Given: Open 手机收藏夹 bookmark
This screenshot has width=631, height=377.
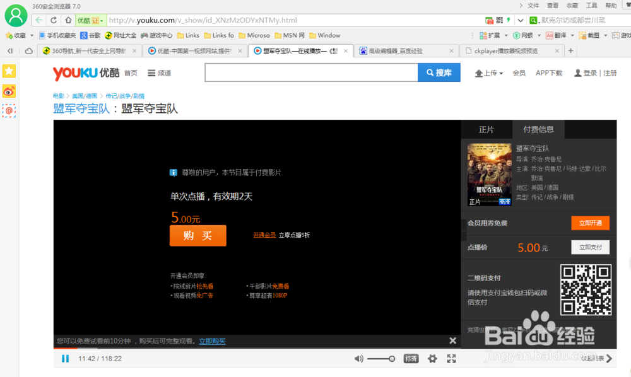Looking at the screenshot, I should [x=57, y=35].
